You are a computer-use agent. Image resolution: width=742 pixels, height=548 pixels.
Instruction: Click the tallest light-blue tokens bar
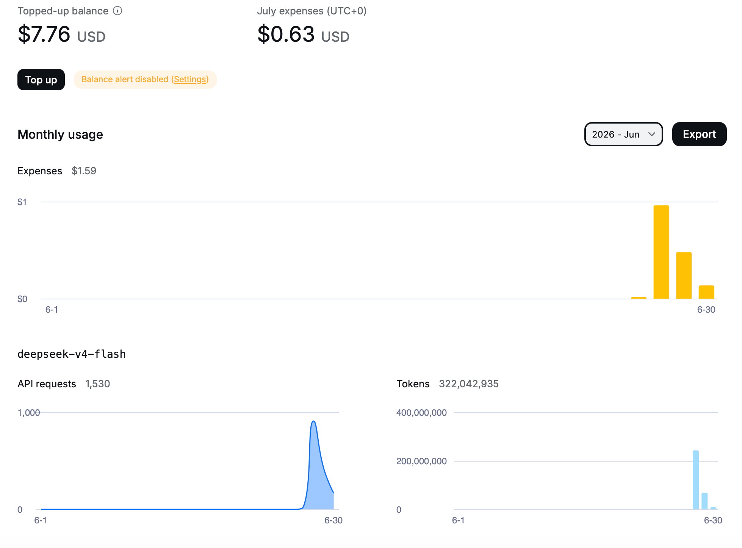(x=696, y=480)
